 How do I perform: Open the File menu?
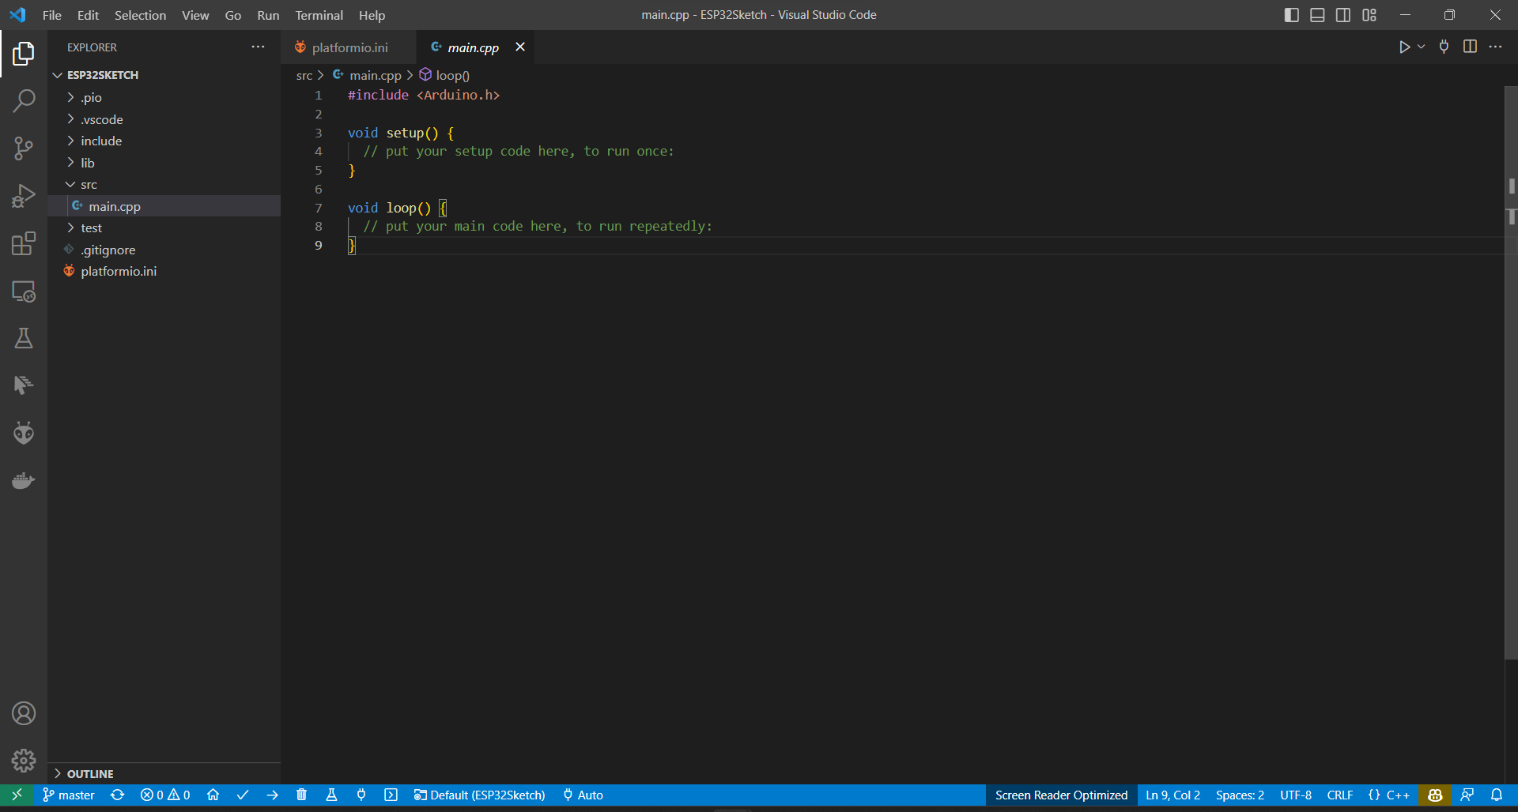point(51,15)
